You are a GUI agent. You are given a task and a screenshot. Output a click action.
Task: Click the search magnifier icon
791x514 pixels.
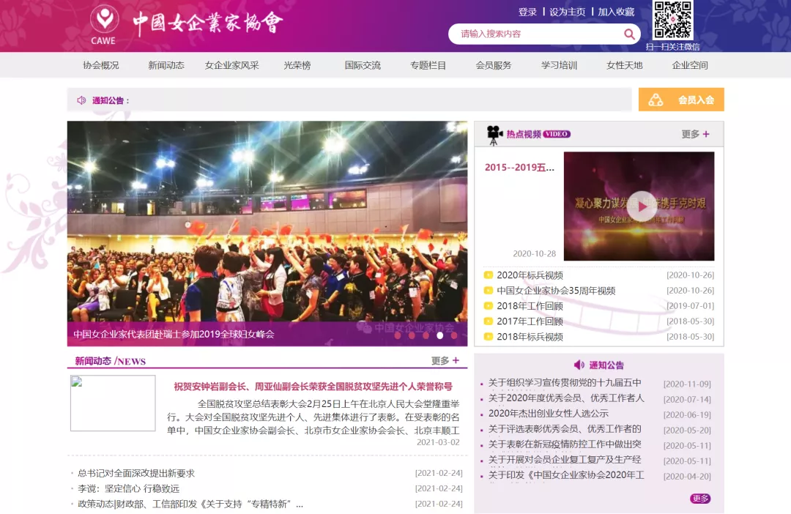[x=629, y=34]
